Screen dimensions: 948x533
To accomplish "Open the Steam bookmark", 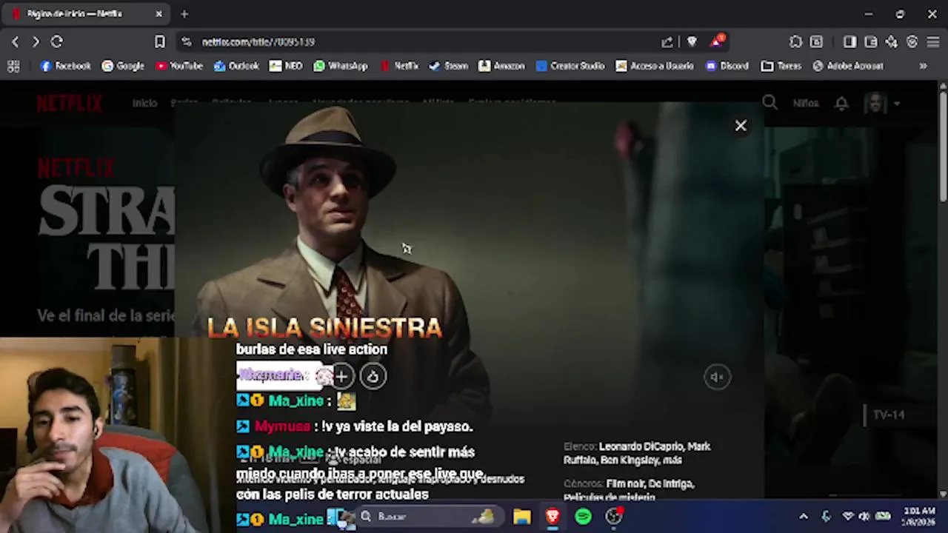I will tap(449, 66).
